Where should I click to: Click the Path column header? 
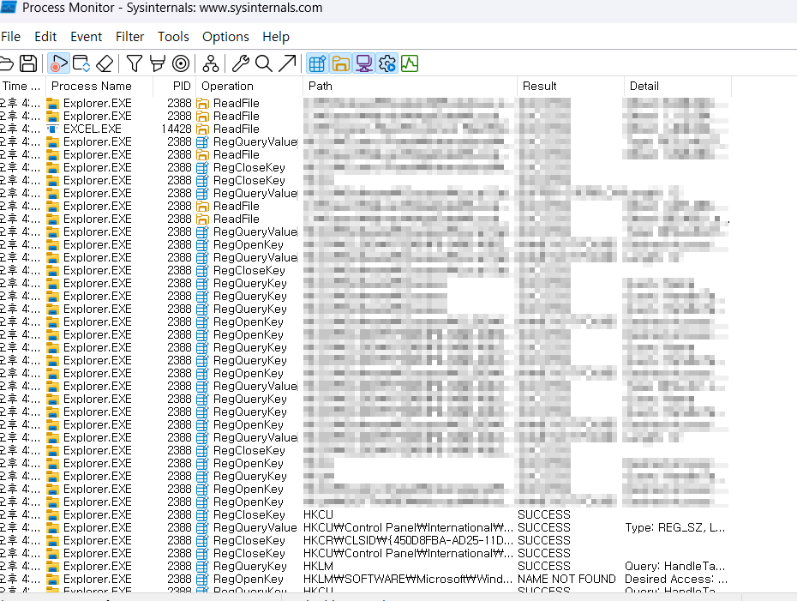tap(410, 86)
